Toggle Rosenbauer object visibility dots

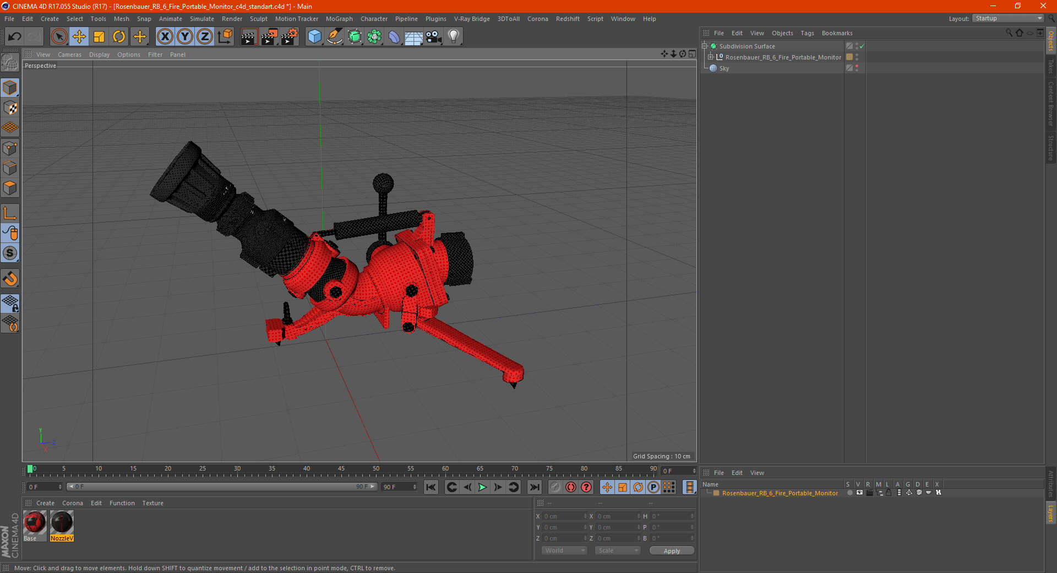(x=857, y=57)
